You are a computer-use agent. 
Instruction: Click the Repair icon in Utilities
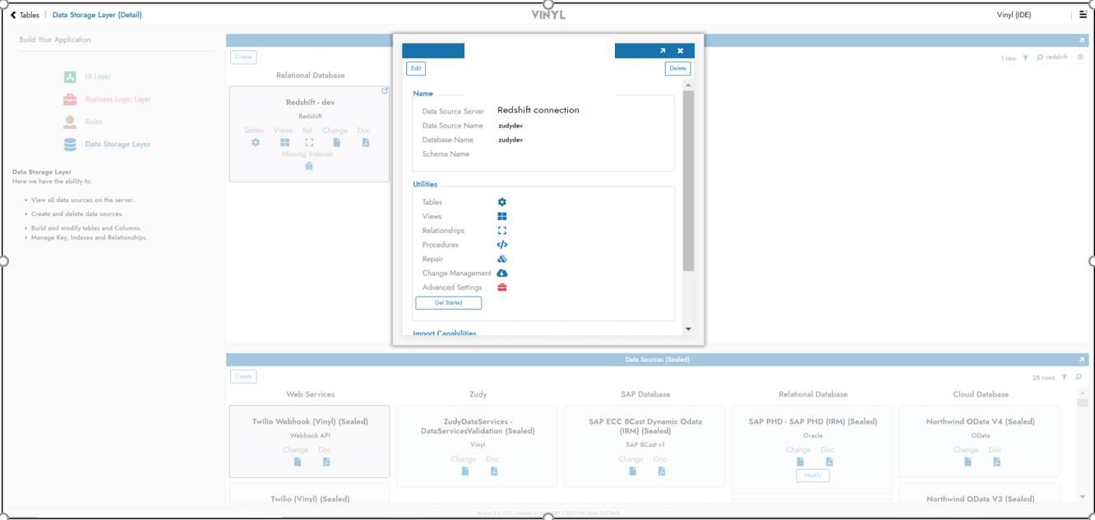click(x=501, y=259)
